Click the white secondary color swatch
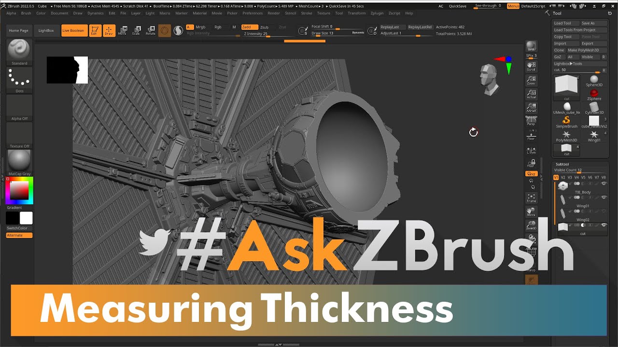This screenshot has width=618, height=347. (x=26, y=218)
